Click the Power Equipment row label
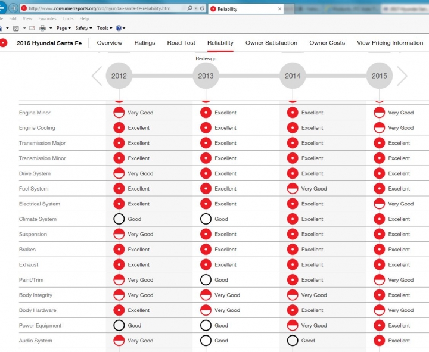 tap(41, 325)
